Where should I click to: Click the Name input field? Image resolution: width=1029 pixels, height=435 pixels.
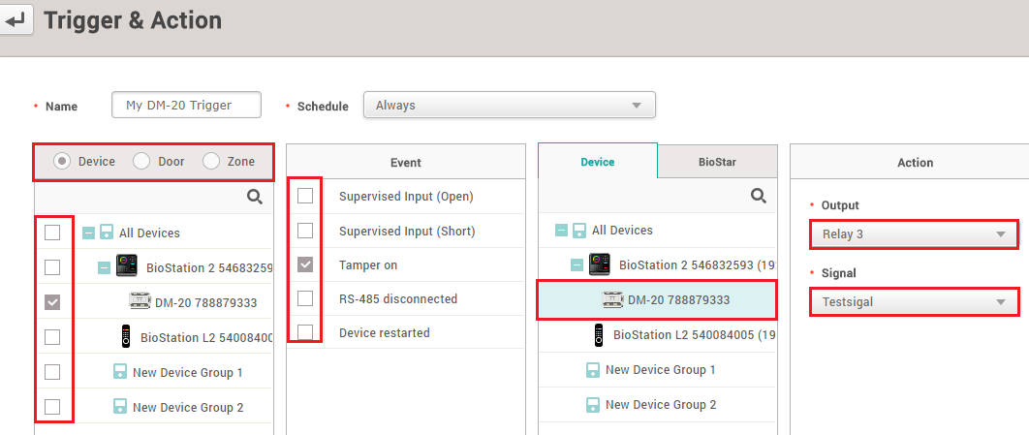point(186,105)
